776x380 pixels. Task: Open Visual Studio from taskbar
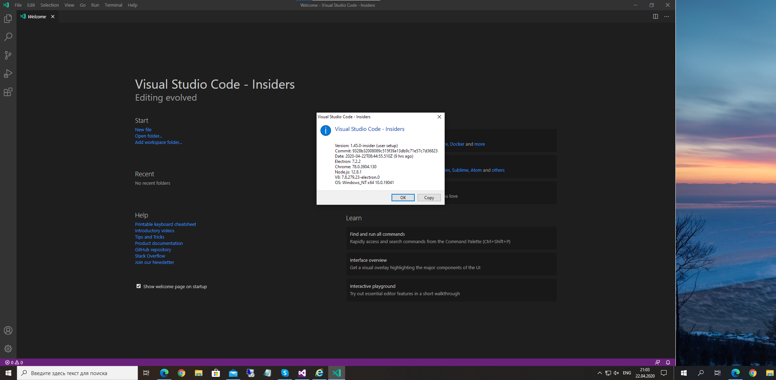click(302, 373)
